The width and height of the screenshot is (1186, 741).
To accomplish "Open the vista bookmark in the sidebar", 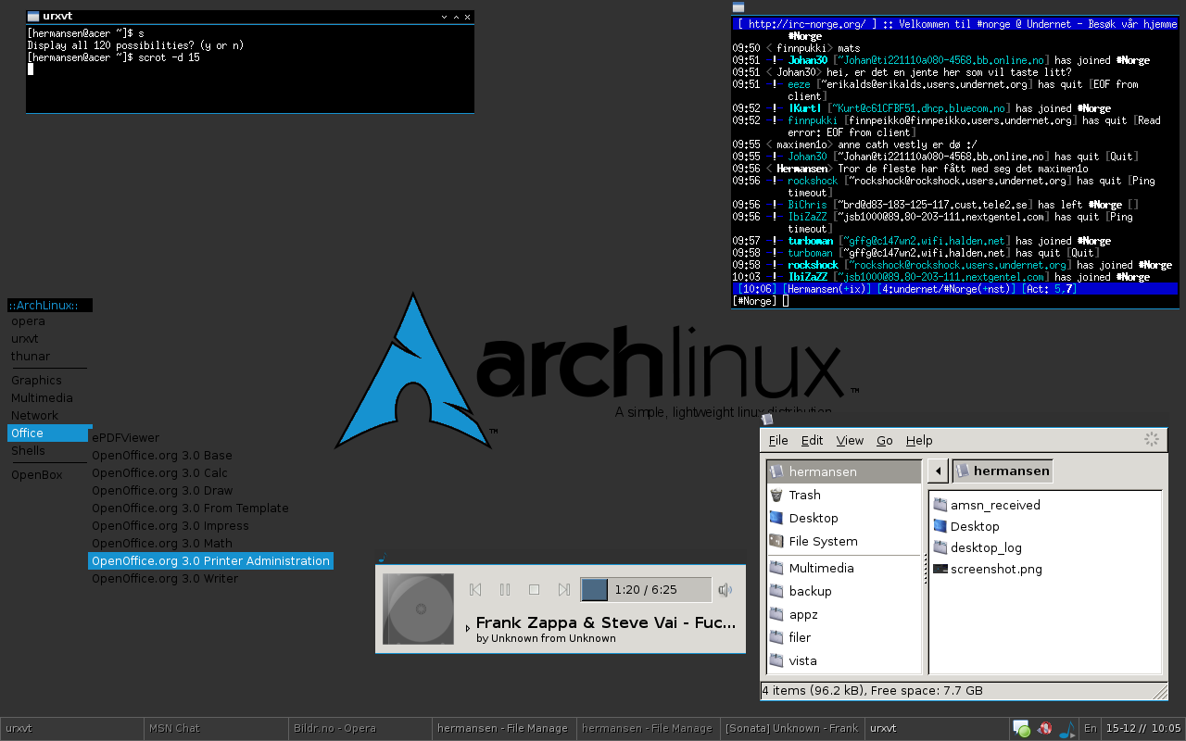I will (844, 660).
